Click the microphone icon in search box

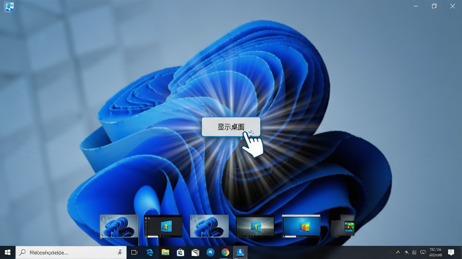(120, 253)
